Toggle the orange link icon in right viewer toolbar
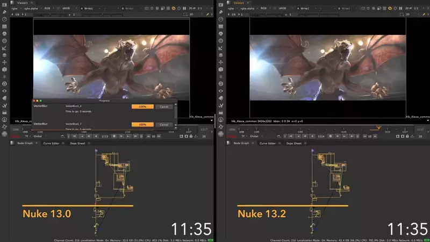 390,9
